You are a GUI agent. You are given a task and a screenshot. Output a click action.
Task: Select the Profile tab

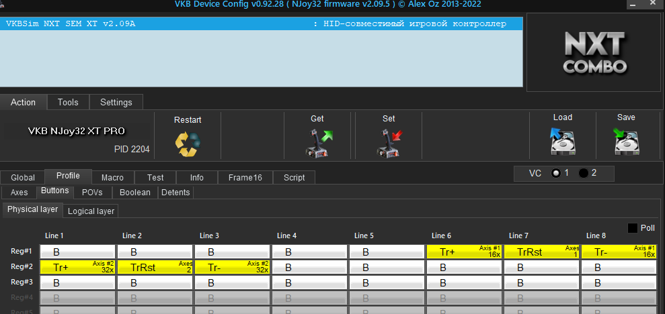(69, 176)
